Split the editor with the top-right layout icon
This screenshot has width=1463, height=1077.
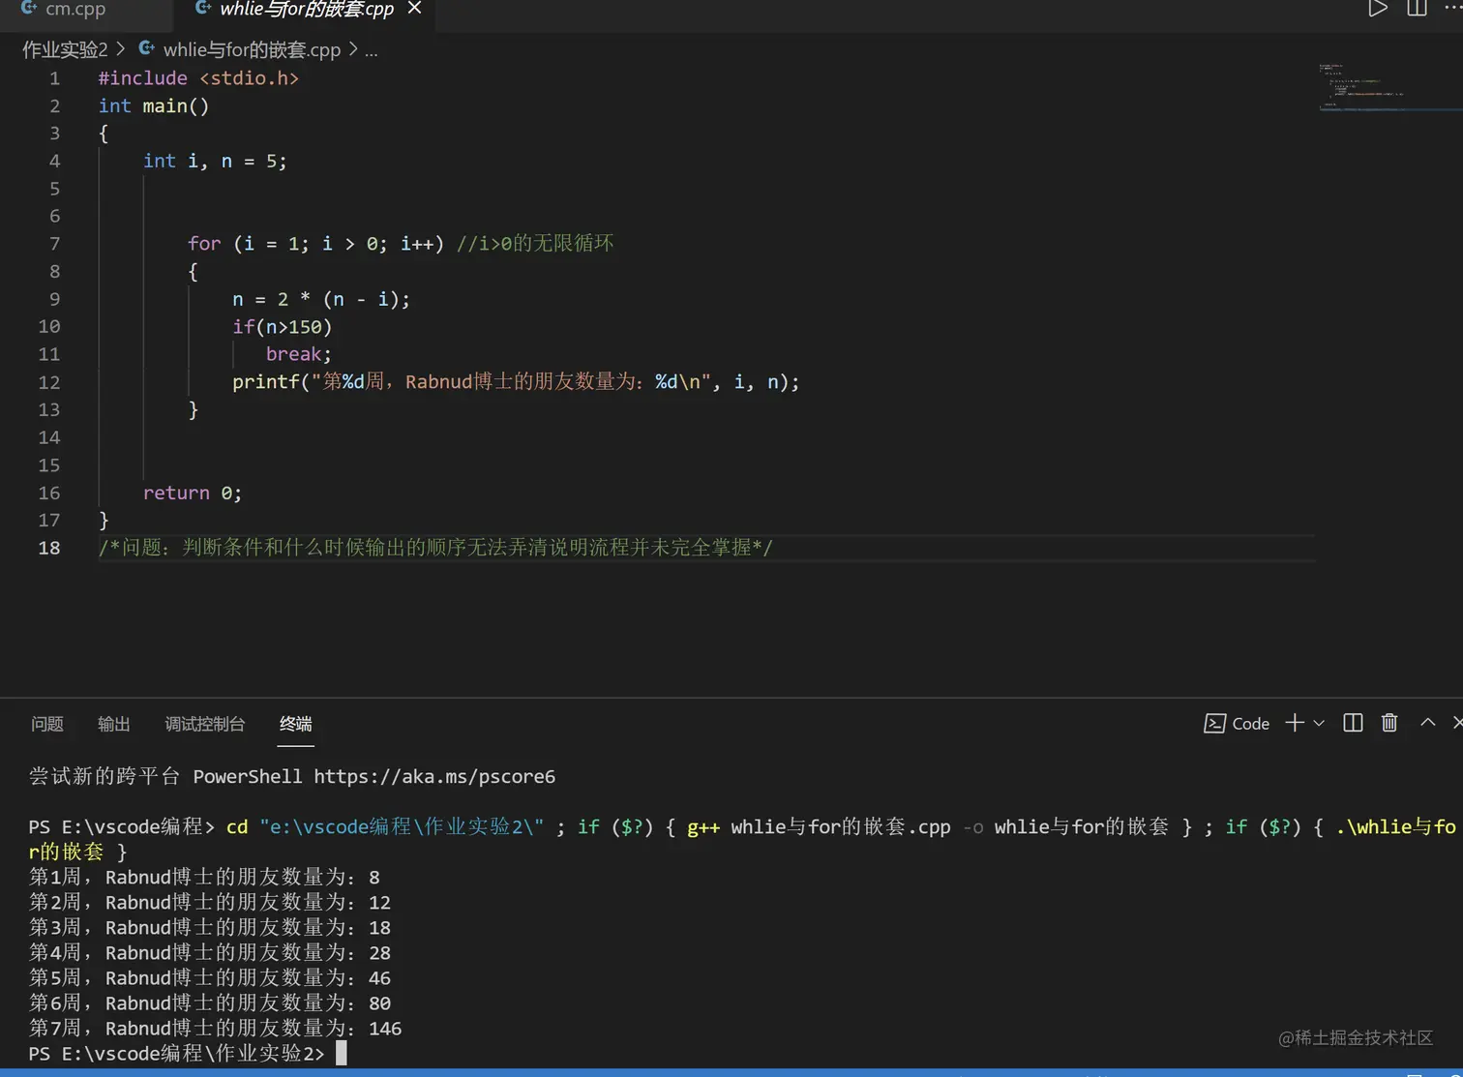1417,9
